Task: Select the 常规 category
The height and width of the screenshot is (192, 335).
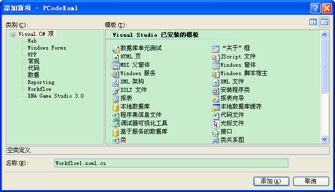Action: (x=33, y=61)
